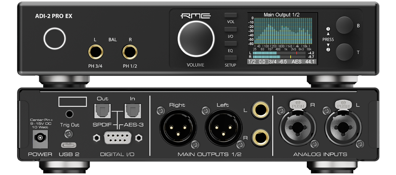Image resolution: width=396 pixels, height=175 pixels.
Task: Click the B encoder knob
Action: 344,25
